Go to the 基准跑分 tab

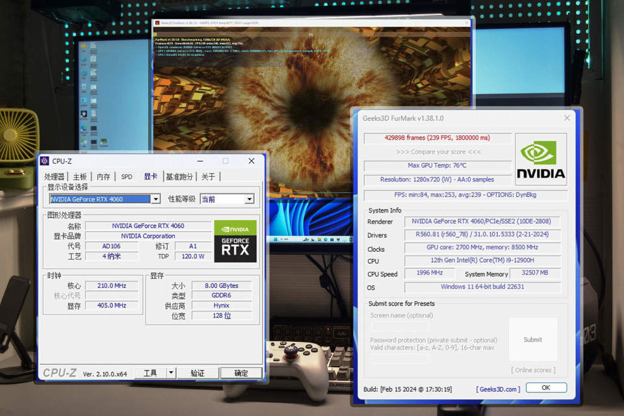pos(179,177)
